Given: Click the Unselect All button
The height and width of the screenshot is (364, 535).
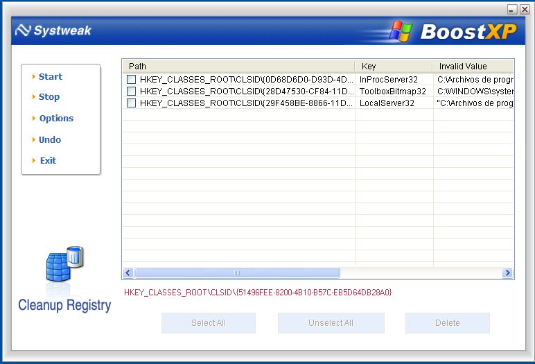Looking at the screenshot, I should tap(331, 323).
